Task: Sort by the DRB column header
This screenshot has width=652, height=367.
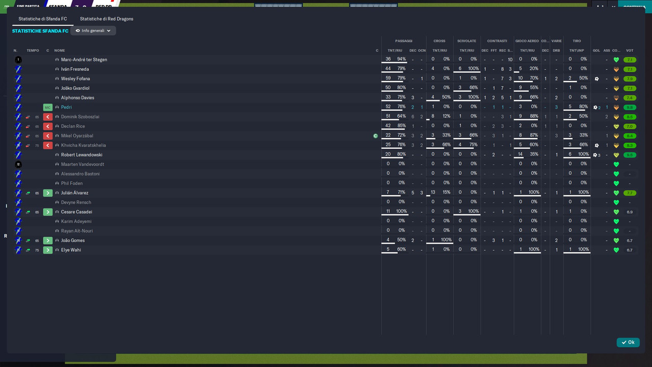Action: click(556, 50)
